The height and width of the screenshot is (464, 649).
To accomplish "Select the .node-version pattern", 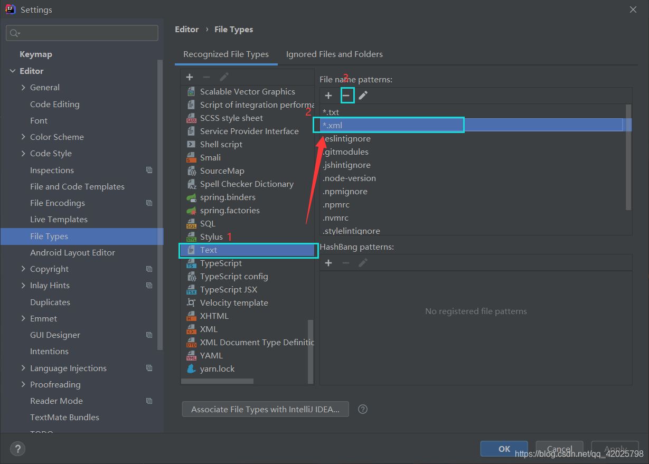I will (x=473, y=178).
